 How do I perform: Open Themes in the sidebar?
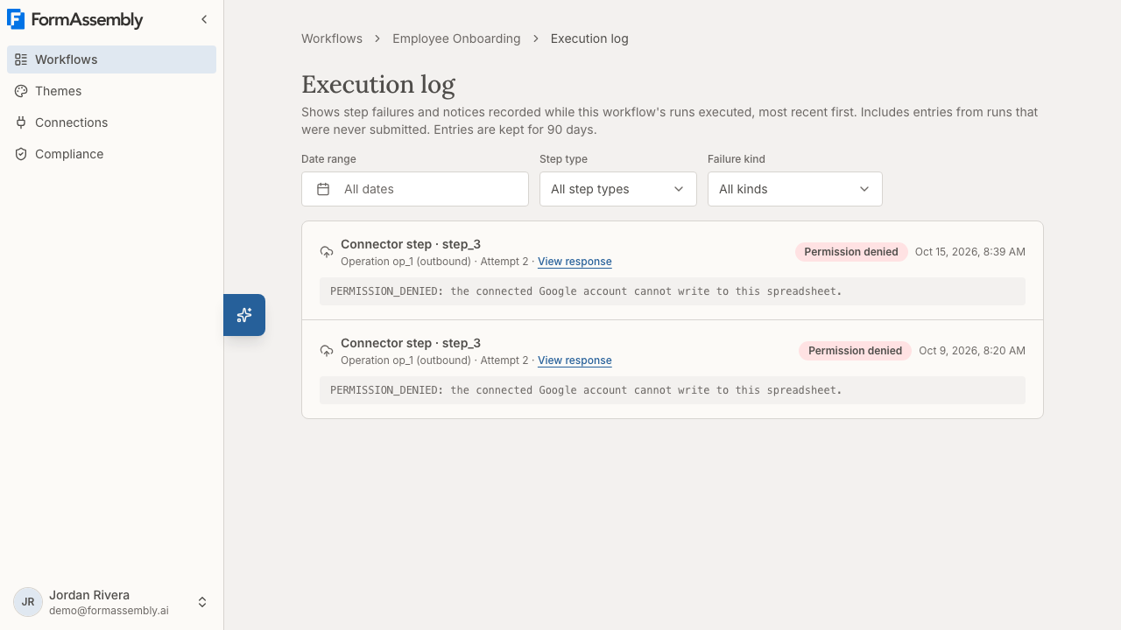click(111, 91)
